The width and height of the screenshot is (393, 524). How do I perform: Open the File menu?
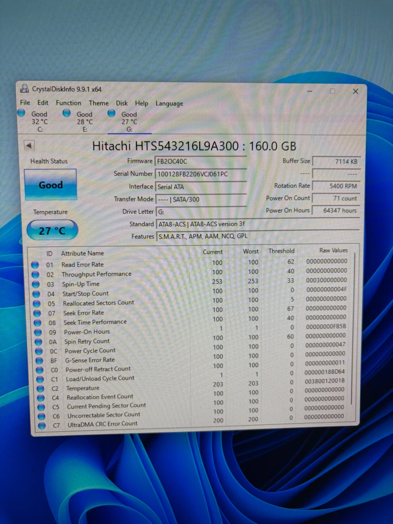pos(25,103)
